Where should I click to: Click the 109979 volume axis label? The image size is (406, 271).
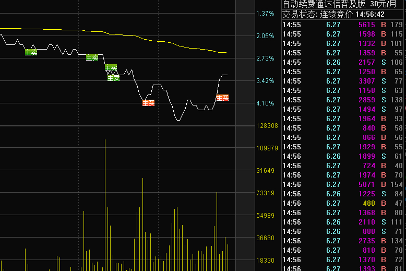tap(267, 148)
